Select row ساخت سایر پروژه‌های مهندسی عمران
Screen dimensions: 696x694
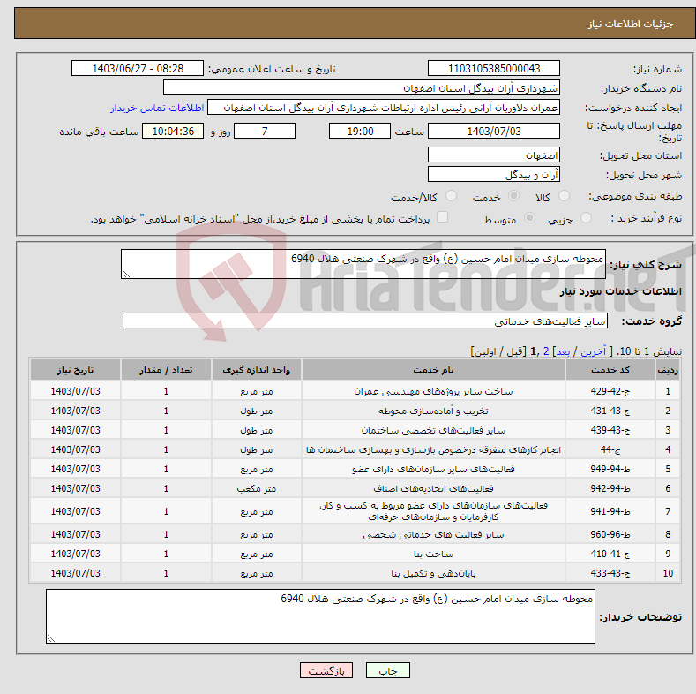(355, 391)
